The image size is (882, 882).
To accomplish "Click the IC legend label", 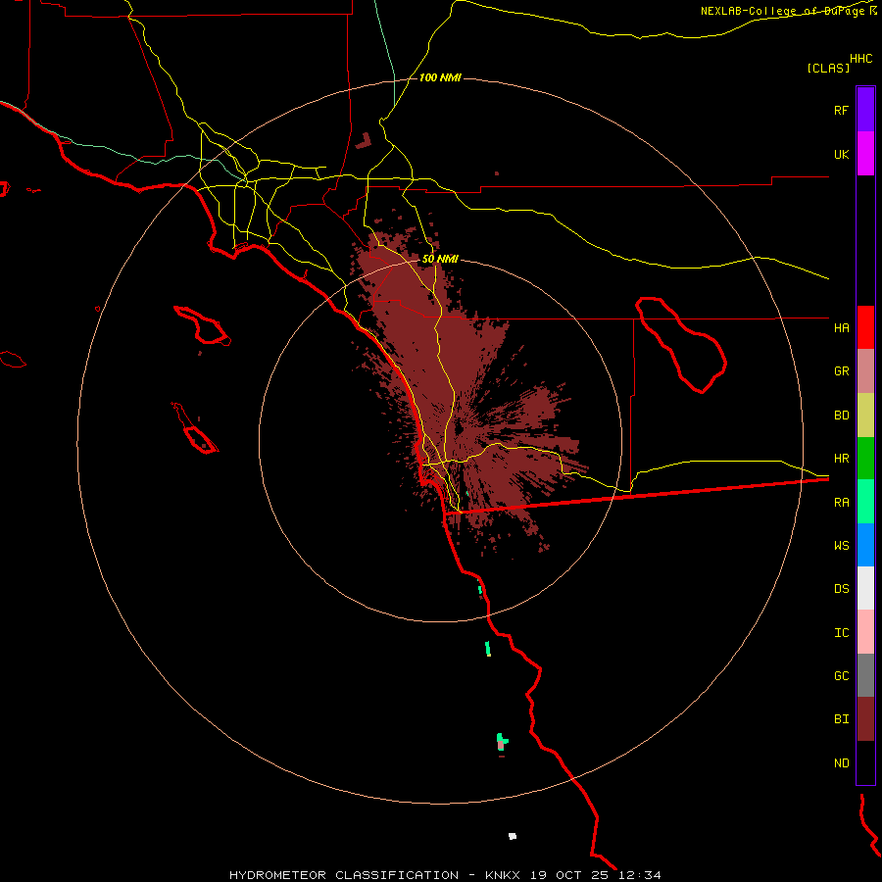I will pos(841,633).
